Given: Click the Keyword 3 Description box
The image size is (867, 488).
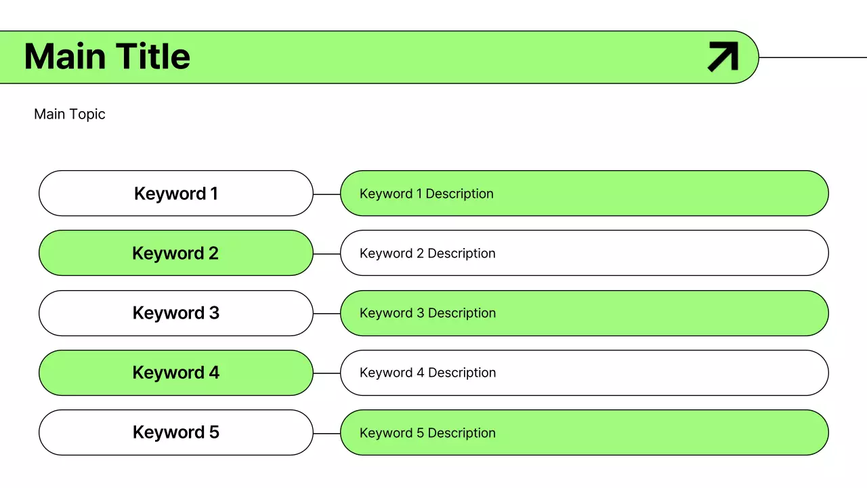Looking at the screenshot, I should (x=584, y=313).
